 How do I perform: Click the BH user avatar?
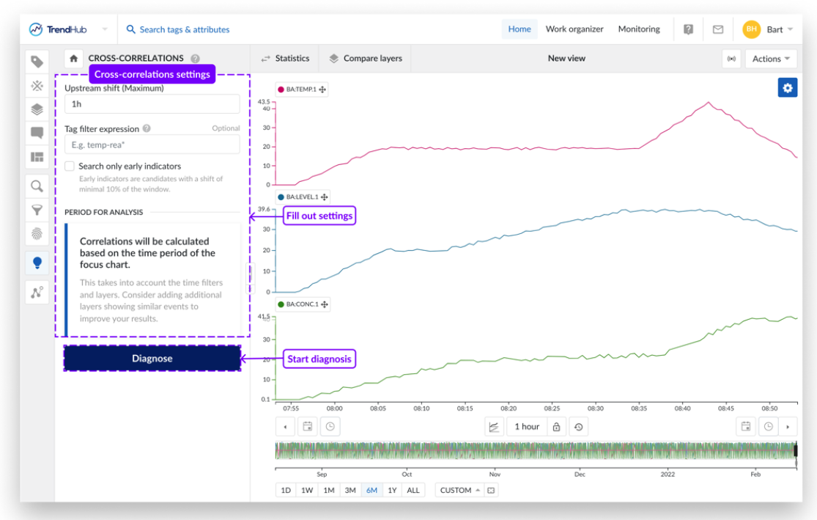click(x=751, y=29)
